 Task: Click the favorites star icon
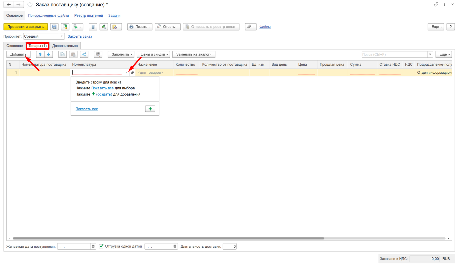[30, 5]
